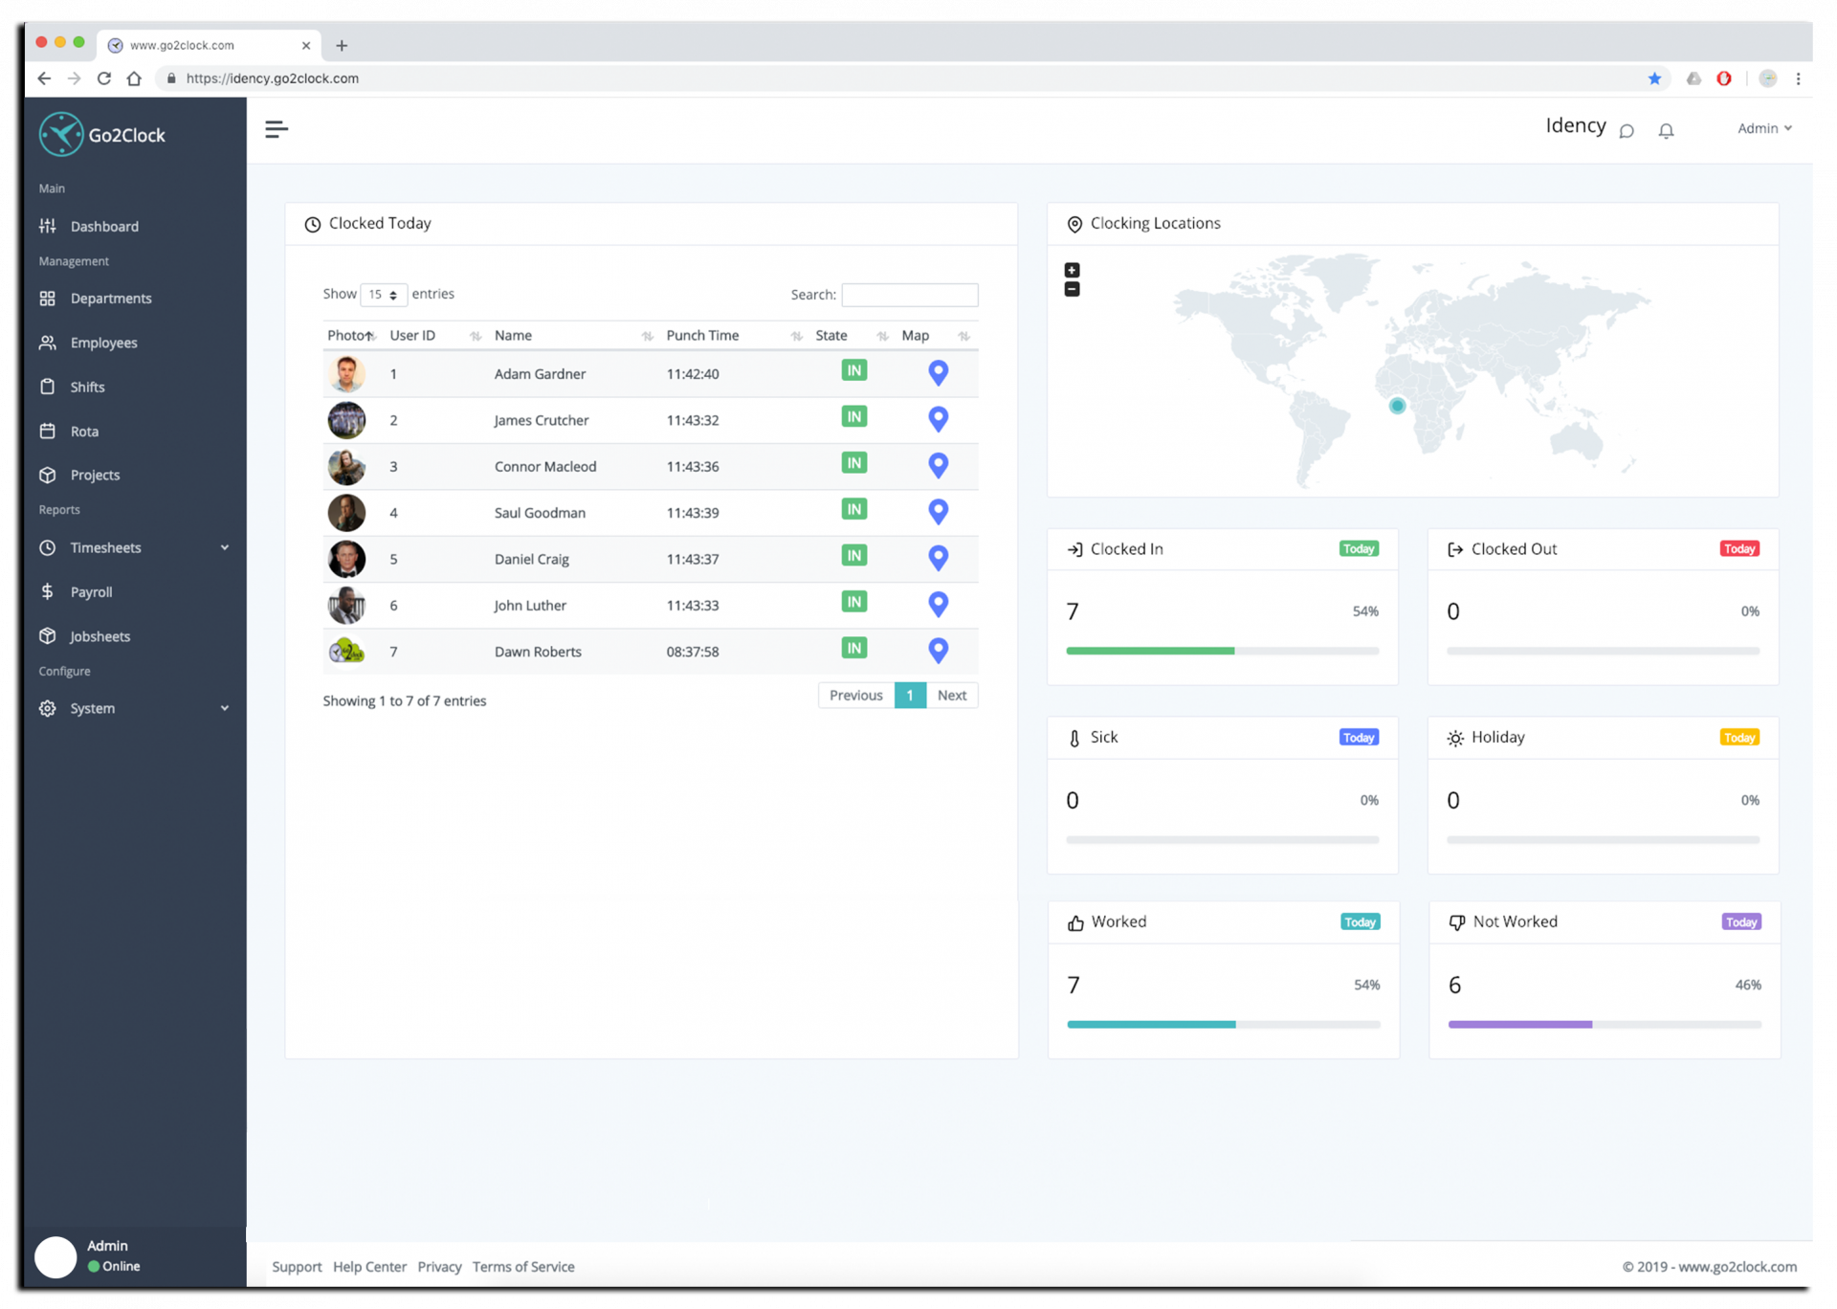Open the Help Center footer link
The image size is (1837, 1309).
tap(369, 1267)
